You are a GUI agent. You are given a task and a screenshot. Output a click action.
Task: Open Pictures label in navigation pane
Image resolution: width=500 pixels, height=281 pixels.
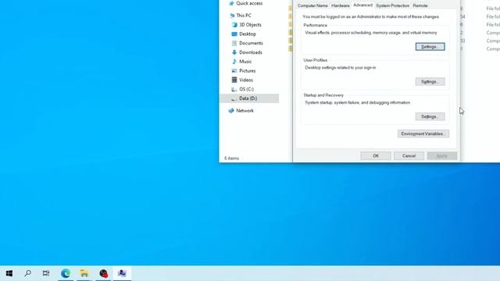tap(248, 71)
